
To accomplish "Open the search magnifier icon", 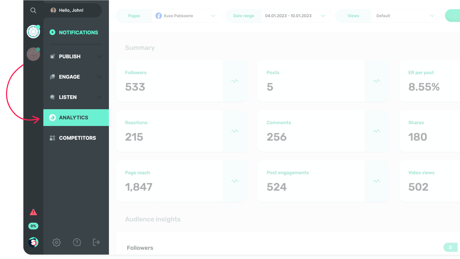I will 33,10.
